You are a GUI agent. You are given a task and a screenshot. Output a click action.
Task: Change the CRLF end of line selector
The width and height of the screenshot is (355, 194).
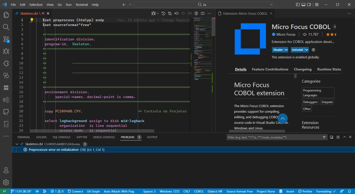[187, 191]
